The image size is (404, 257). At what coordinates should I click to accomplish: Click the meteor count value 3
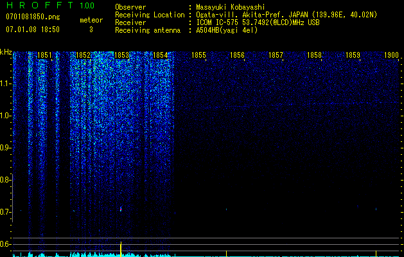[x=91, y=30]
